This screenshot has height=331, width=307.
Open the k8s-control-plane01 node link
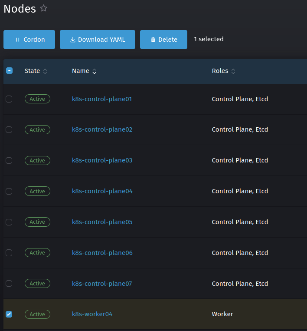tap(102, 99)
